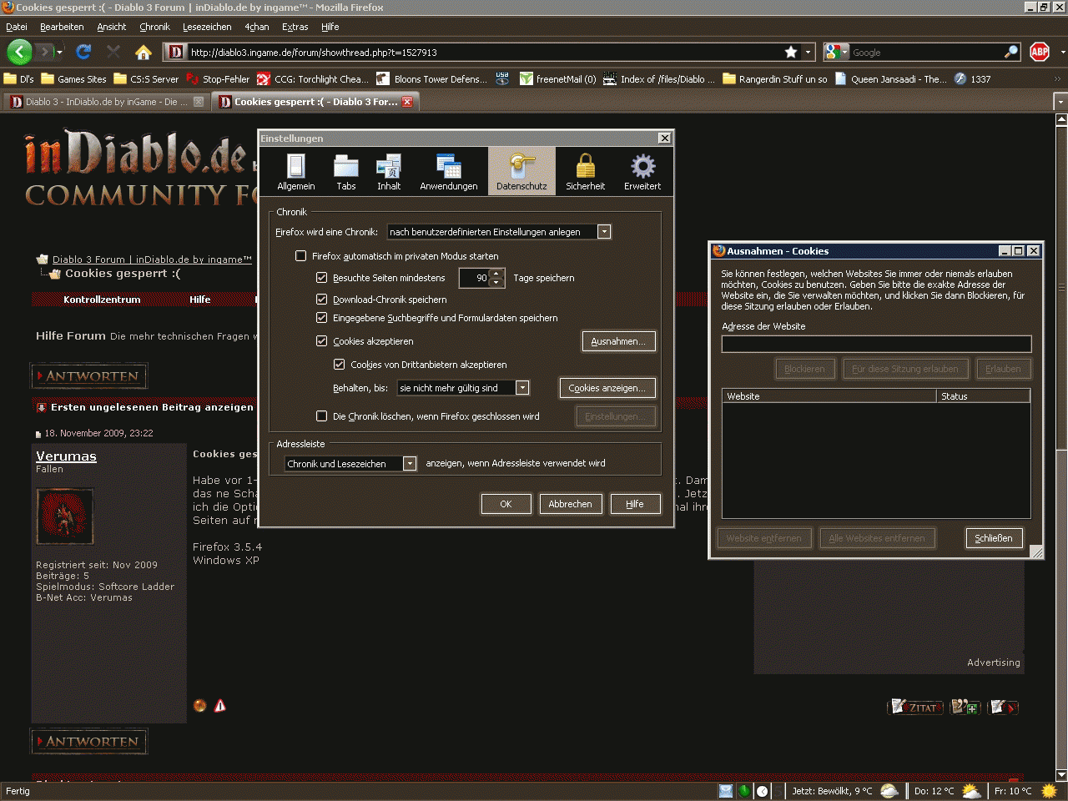1068x801 pixels.
Task: Click the Cookies anzeigen button
Action: [x=607, y=387]
